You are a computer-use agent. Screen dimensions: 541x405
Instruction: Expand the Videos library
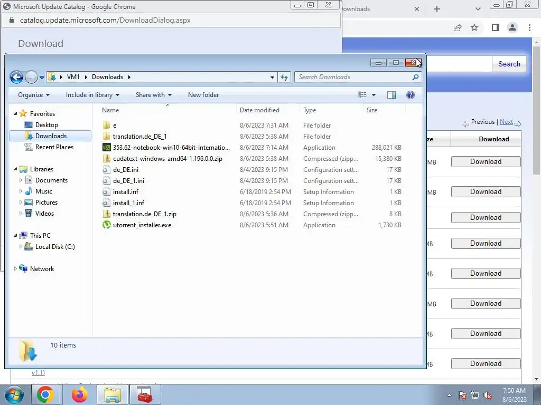(x=21, y=214)
